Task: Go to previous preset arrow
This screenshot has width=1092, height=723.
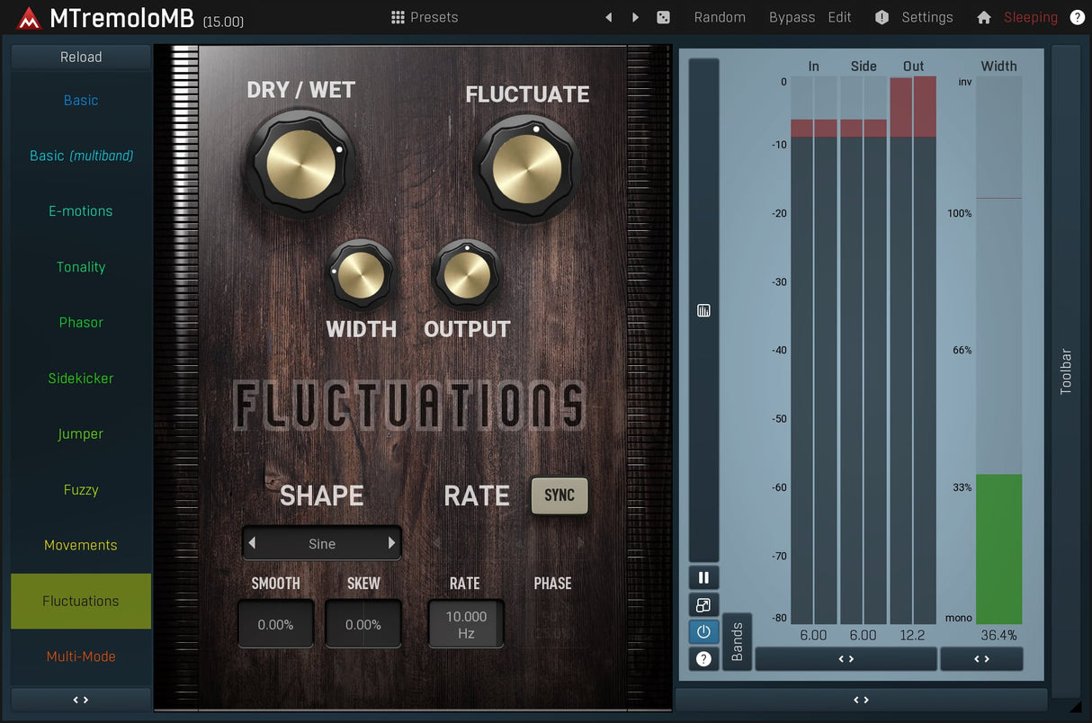Action: 609,17
